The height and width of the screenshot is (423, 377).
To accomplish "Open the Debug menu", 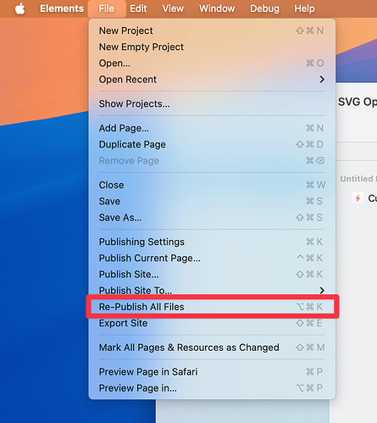I will click(264, 8).
